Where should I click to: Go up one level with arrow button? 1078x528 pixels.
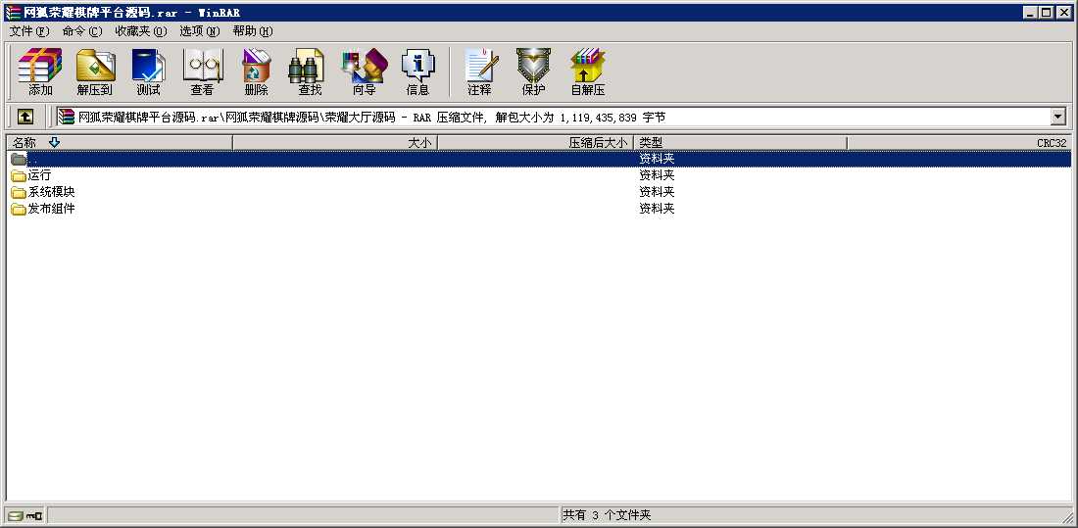coord(24,117)
